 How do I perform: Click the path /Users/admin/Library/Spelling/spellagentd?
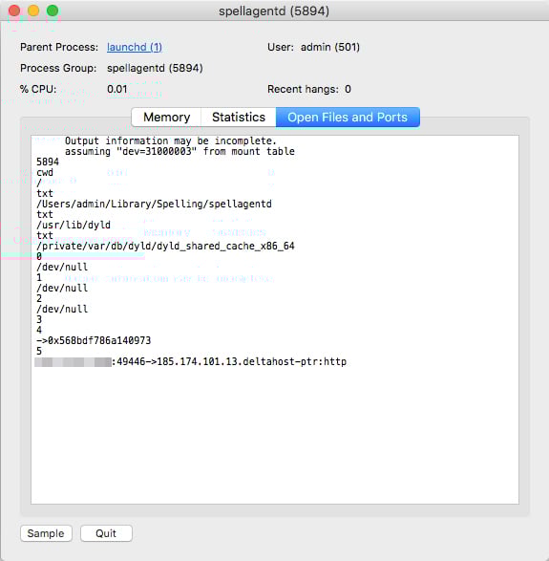coord(154,204)
